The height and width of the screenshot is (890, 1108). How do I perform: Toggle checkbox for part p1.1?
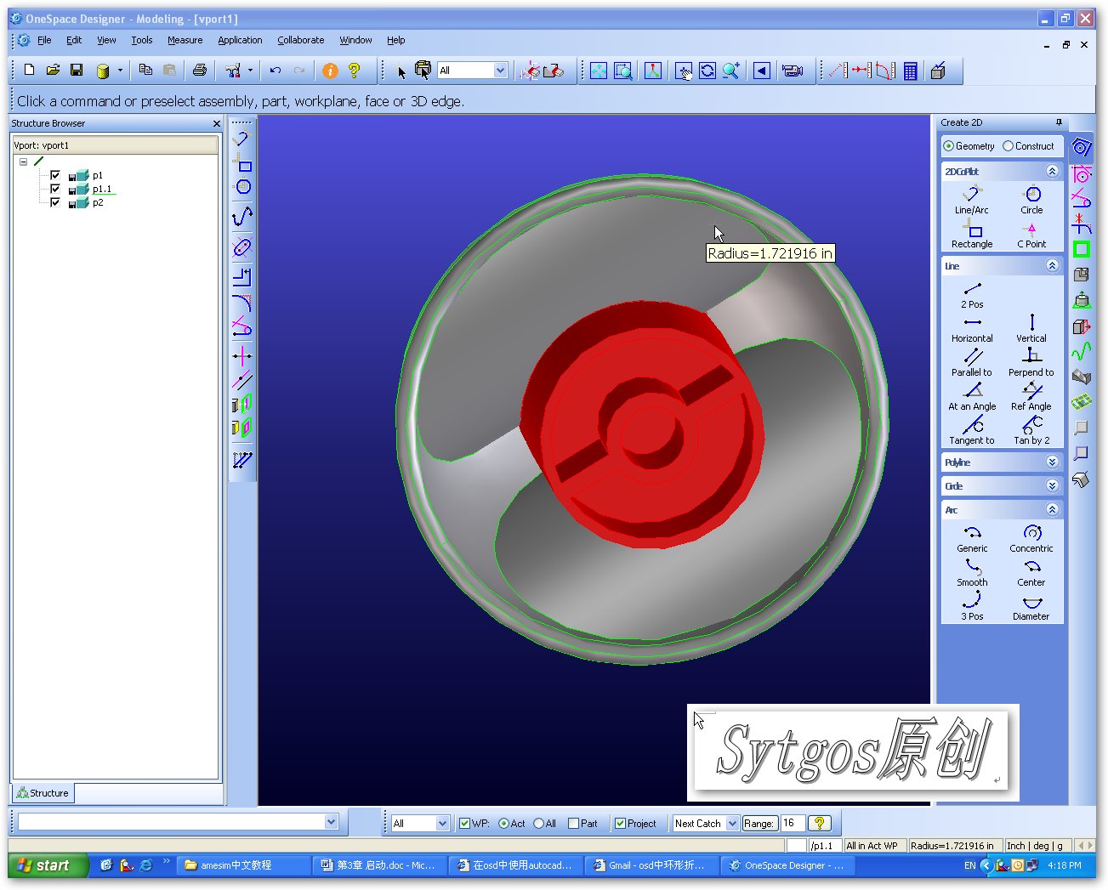coord(55,189)
